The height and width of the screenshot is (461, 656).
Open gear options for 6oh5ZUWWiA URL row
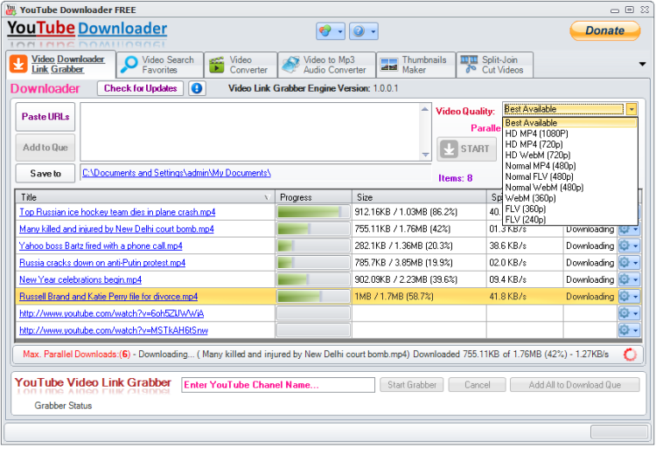coord(629,313)
